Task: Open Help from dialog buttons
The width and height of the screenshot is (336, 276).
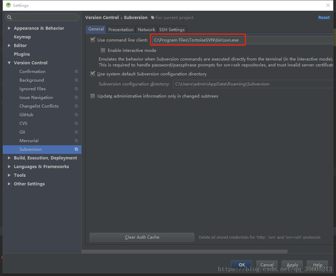Action: 317,265
